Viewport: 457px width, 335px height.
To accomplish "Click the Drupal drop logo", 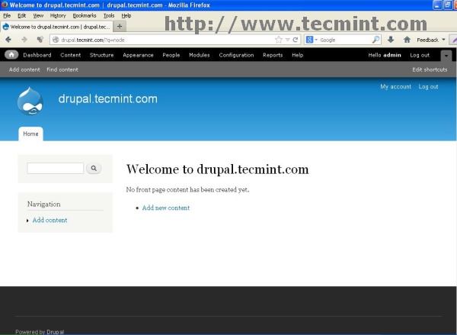I will pyautogui.click(x=30, y=101).
